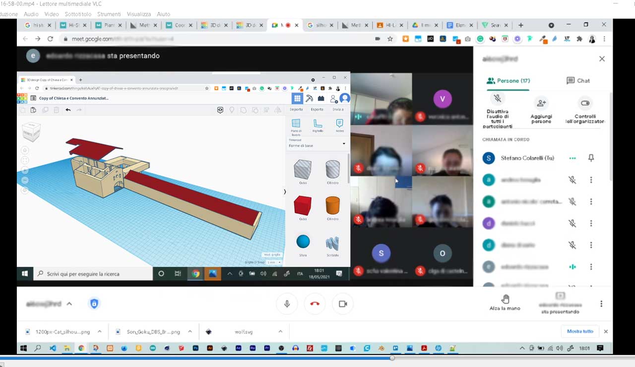Image resolution: width=635 pixels, height=367 pixels.
Task: Expand meeting details chevron beside meeting name
Action: coord(69,304)
